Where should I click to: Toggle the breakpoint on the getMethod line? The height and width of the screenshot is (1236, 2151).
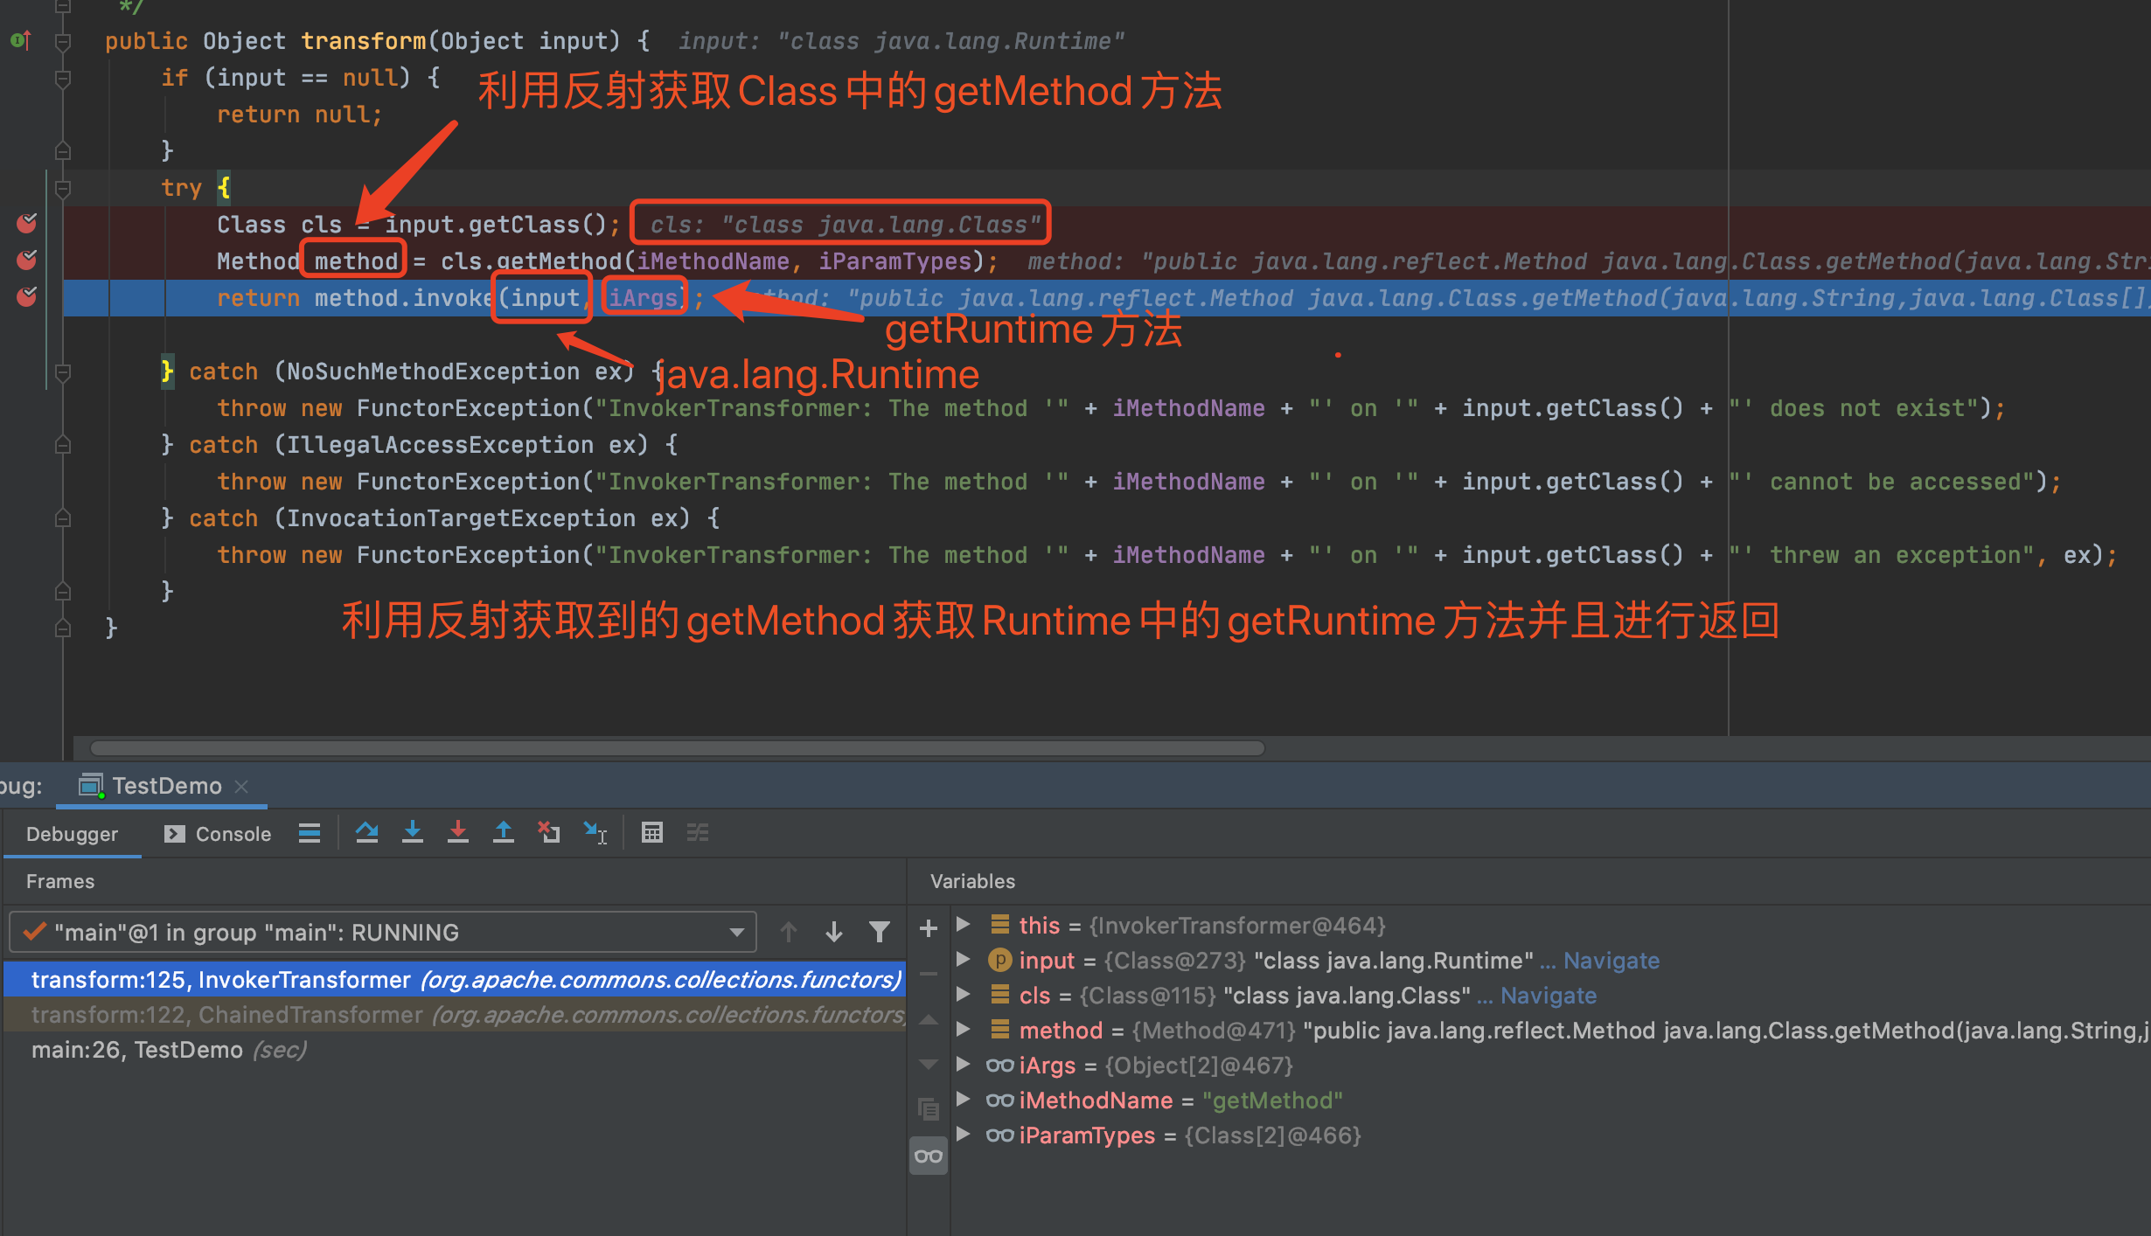tap(27, 260)
